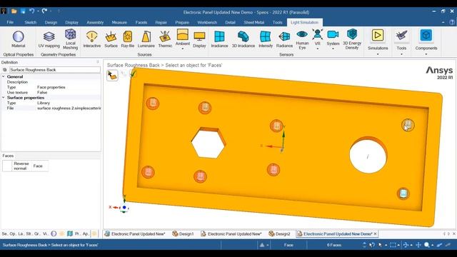Open the box selection mode dropdown in status bar
The width and height of the screenshot is (457, 257).
pyautogui.click(x=398, y=245)
